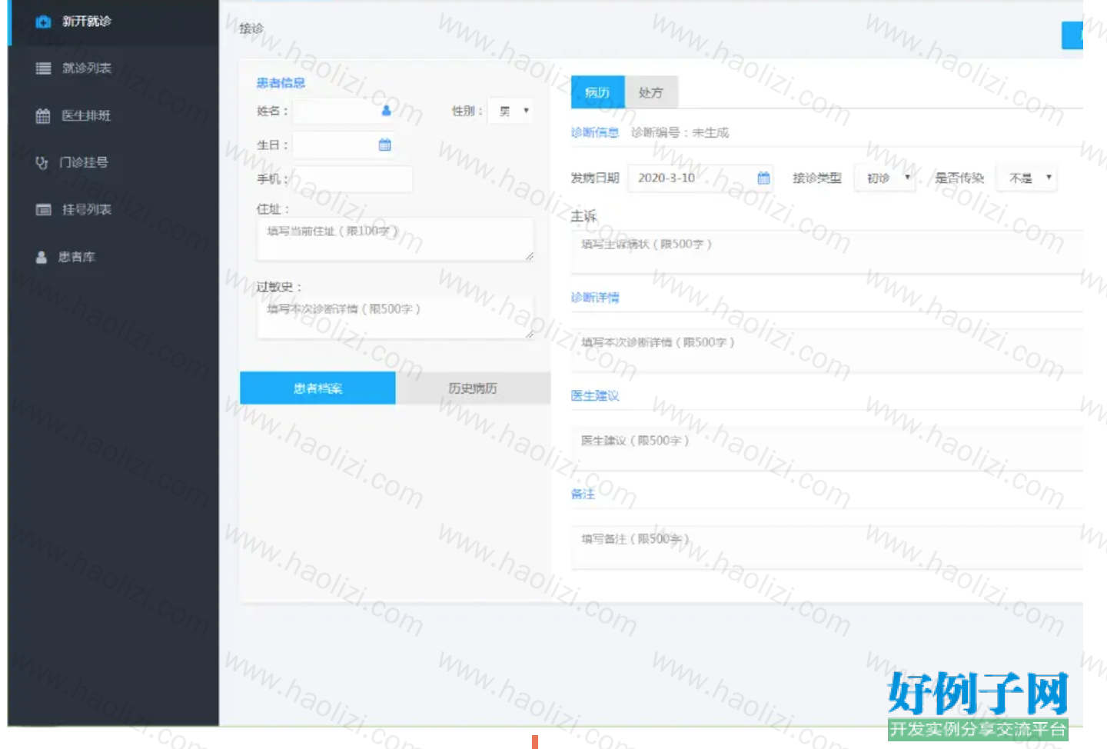This screenshot has width=1107, height=749.
Task: Click the 门诊挂号 stethoscope icon
Action: 42,162
